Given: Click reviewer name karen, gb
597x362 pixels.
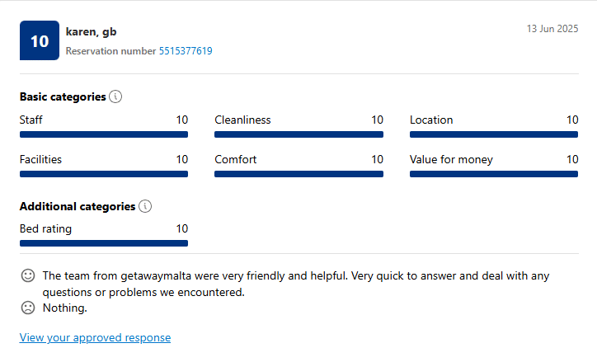Looking at the screenshot, I should pyautogui.click(x=91, y=32).
